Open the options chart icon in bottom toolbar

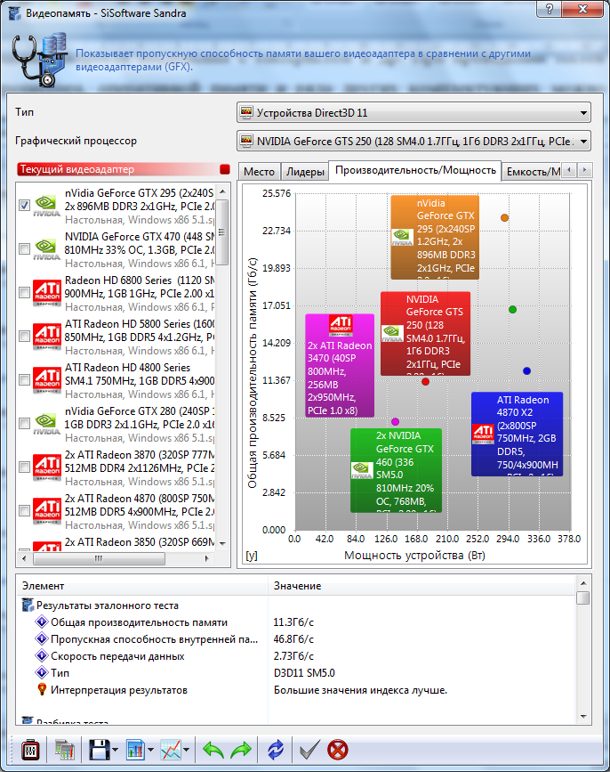click(x=64, y=750)
